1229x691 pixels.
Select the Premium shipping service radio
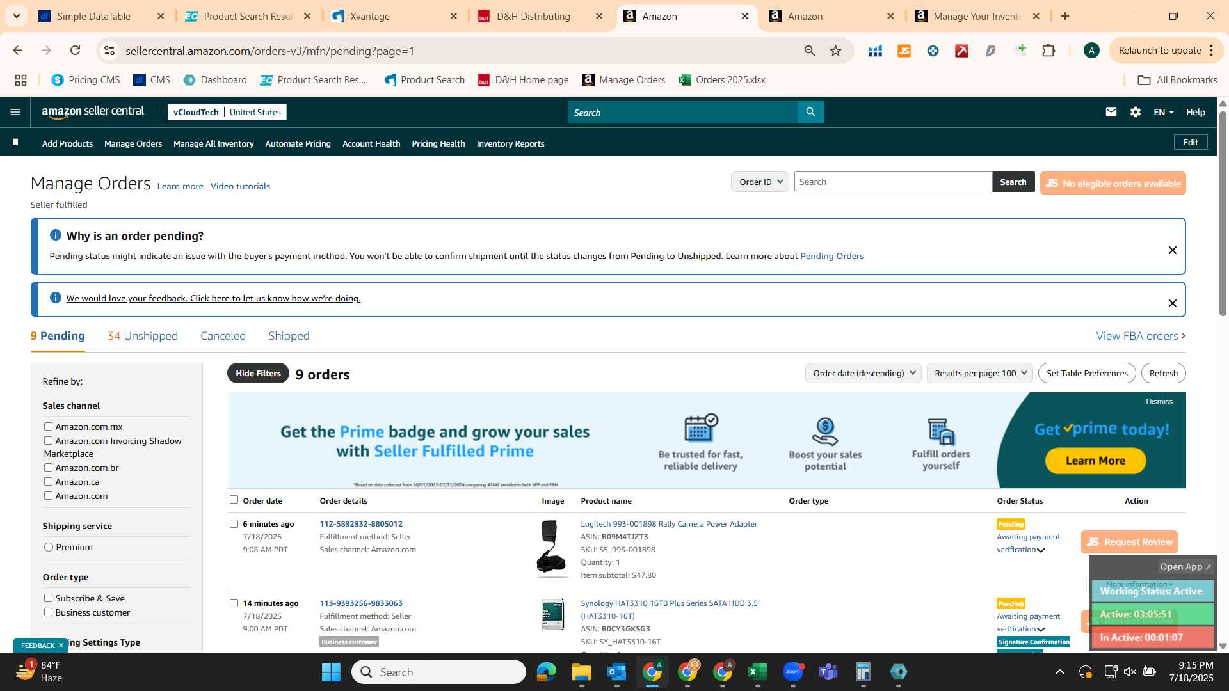(x=49, y=547)
